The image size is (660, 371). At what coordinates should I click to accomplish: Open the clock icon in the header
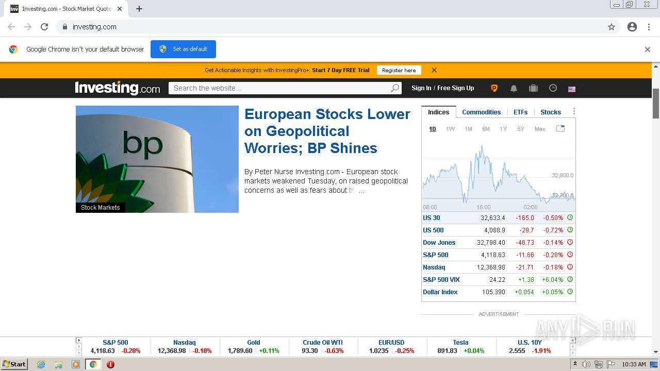553,88
